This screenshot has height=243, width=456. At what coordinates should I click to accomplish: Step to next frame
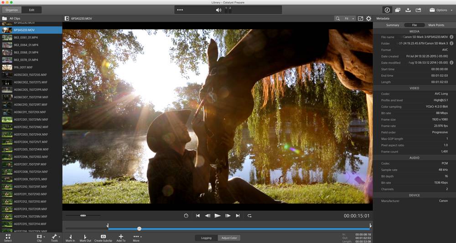coord(228,216)
